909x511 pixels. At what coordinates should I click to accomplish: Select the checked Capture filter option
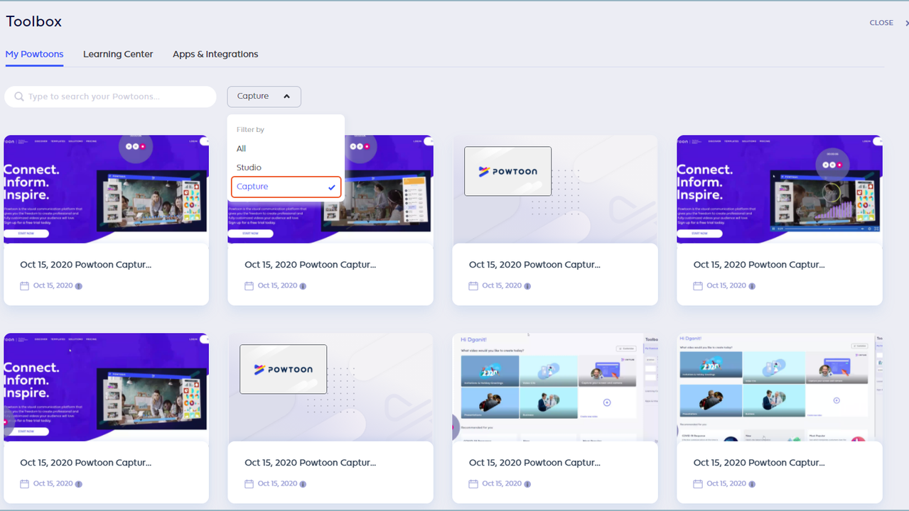click(286, 187)
